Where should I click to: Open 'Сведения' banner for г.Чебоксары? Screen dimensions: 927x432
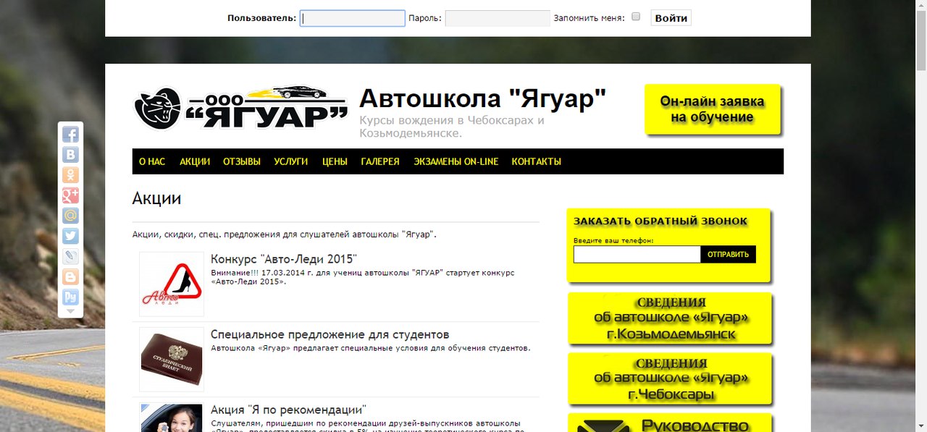670,378
